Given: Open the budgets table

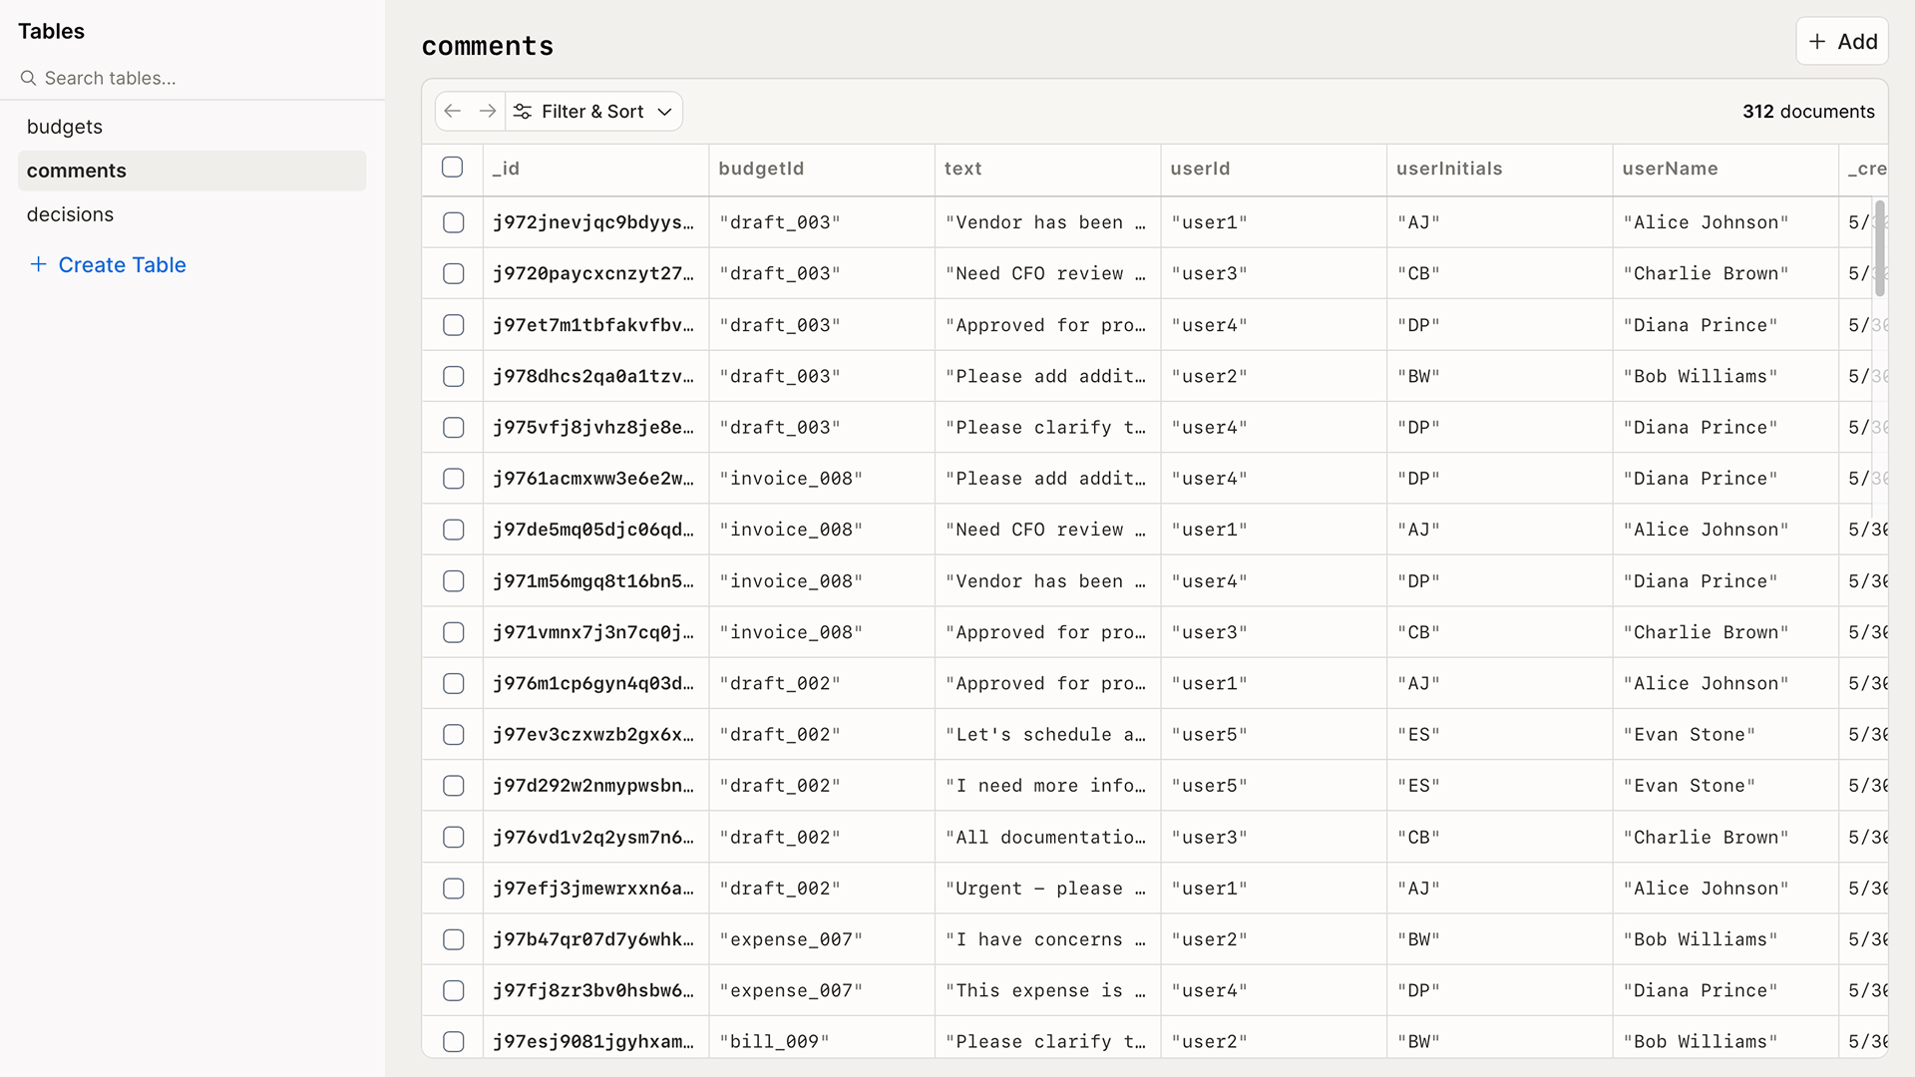Looking at the screenshot, I should tap(65, 127).
